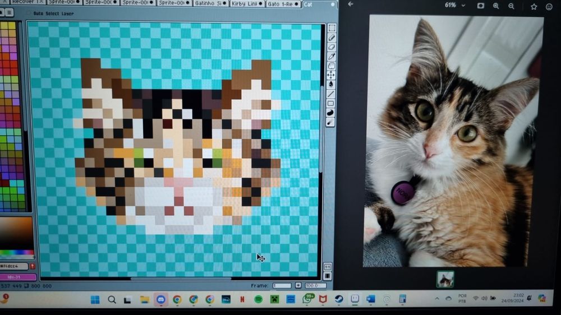Click the hue slider under the color picker

17,252
